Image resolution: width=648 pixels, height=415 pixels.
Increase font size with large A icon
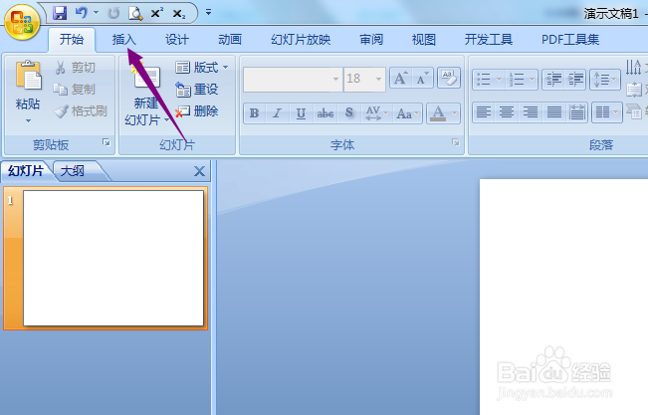click(400, 78)
